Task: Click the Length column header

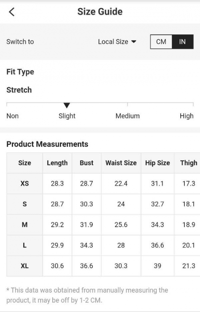Action: pos(57,163)
